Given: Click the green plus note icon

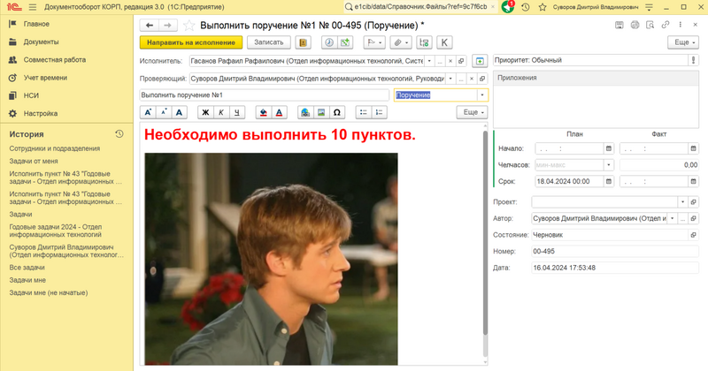Looking at the screenshot, I should click(345, 42).
